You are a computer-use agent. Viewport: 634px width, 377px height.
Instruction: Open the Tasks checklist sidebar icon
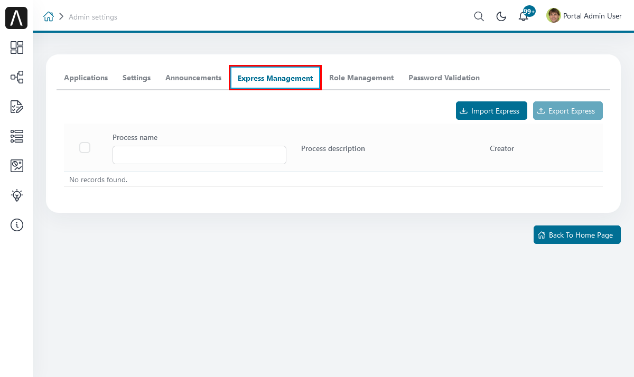17,107
